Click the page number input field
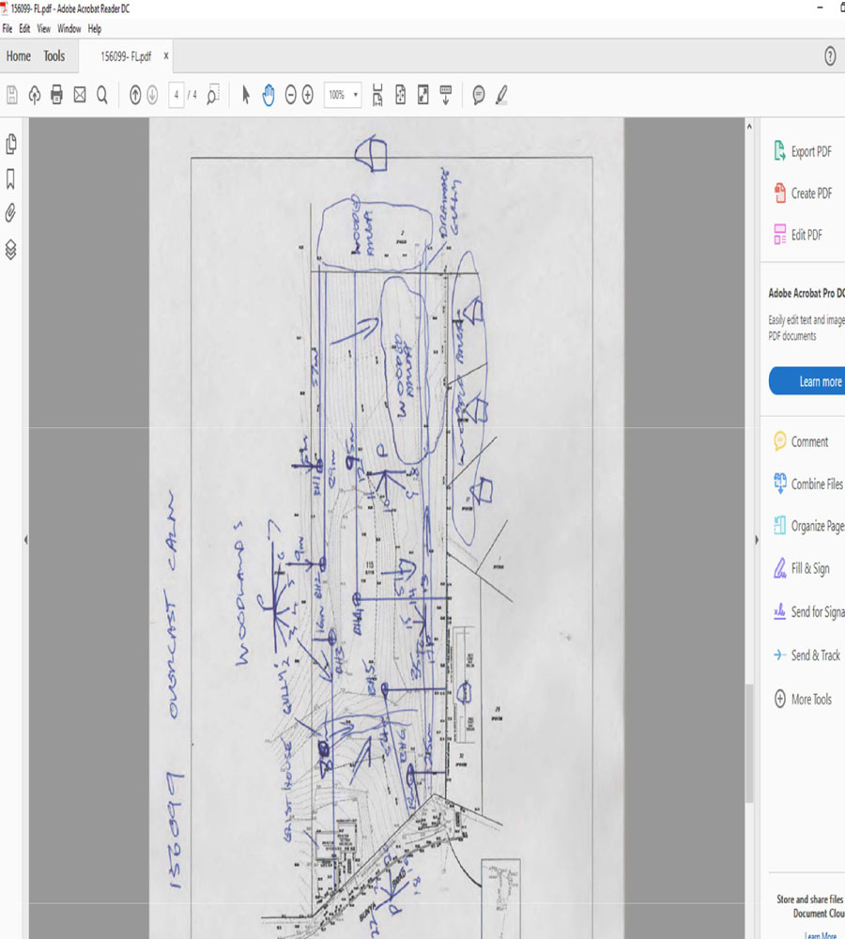845x939 pixels. (x=177, y=95)
